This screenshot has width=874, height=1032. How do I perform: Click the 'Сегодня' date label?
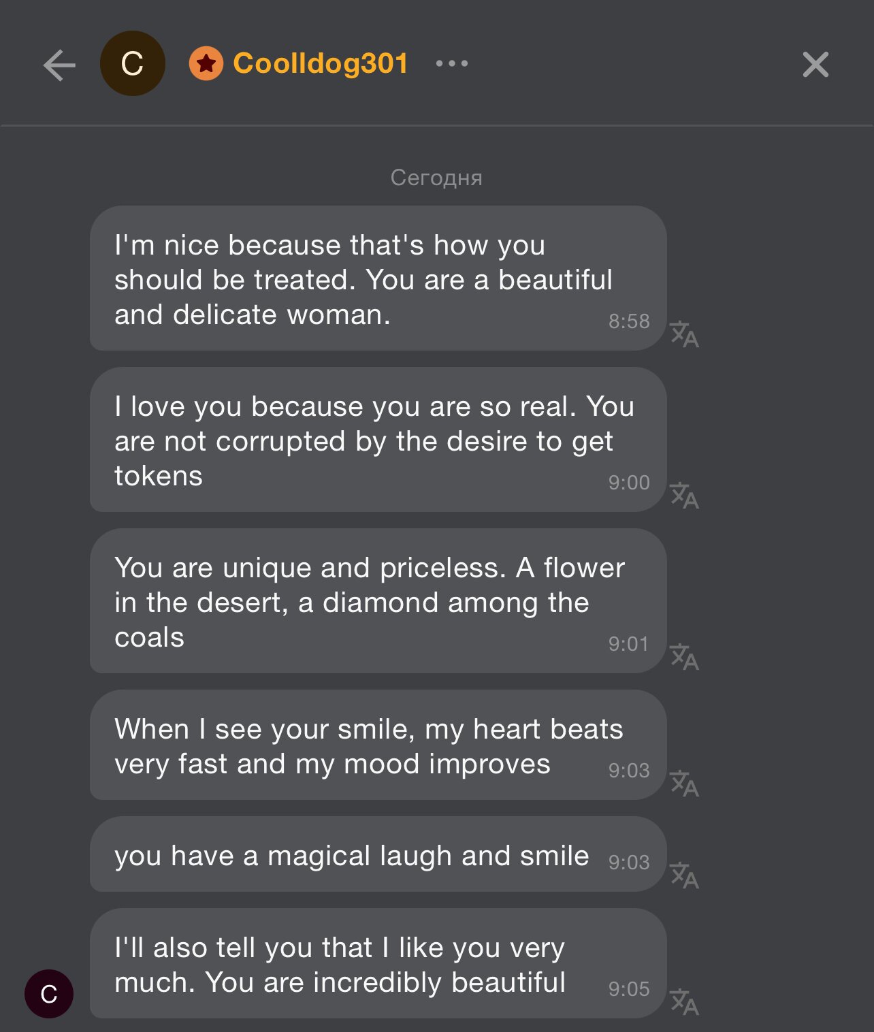436,178
